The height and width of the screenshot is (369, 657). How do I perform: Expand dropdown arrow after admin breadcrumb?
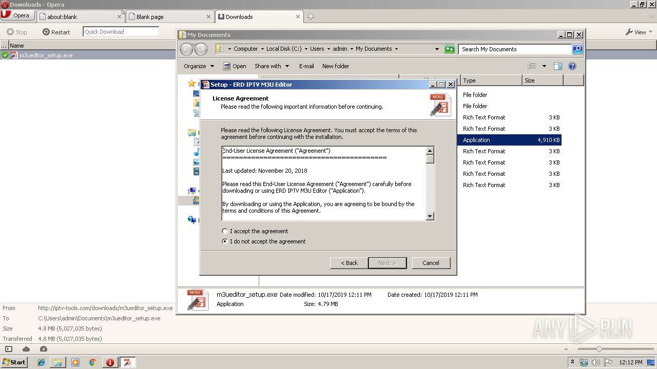pos(352,49)
